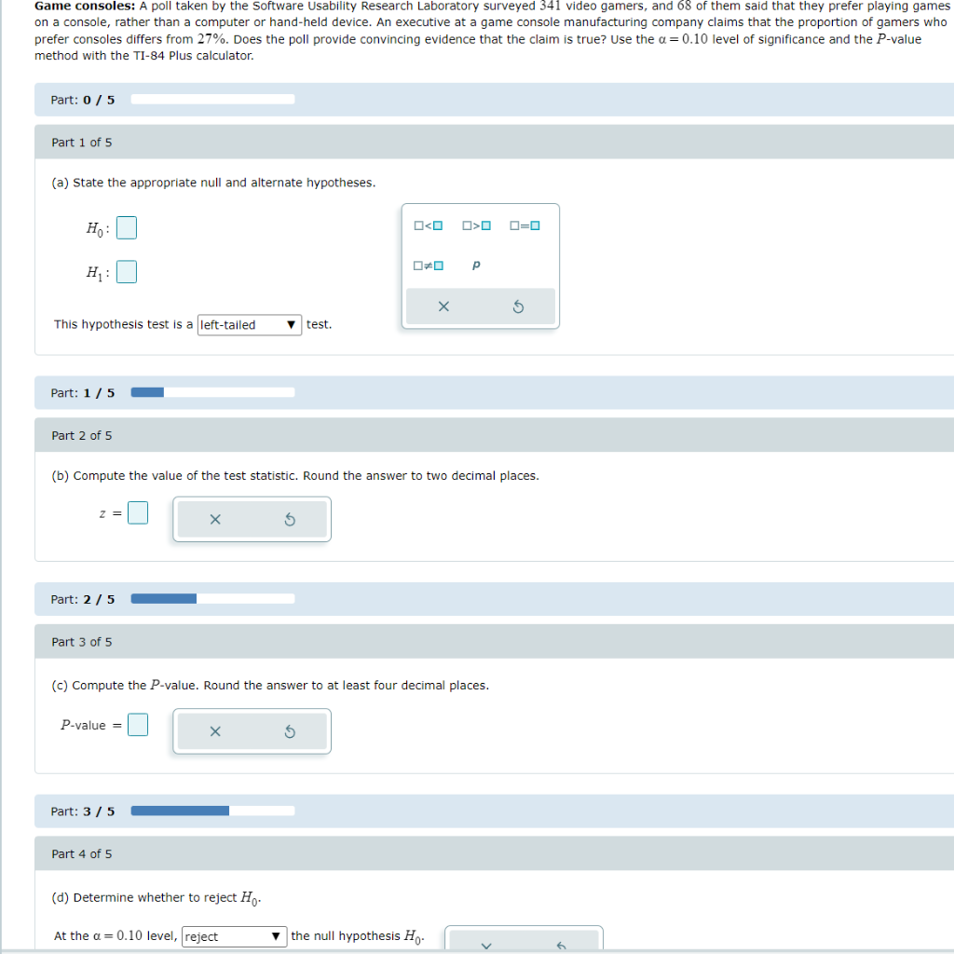Screen dimensions: 954x954
Task: Click the X icon beside the P-value input
Action: point(215,730)
